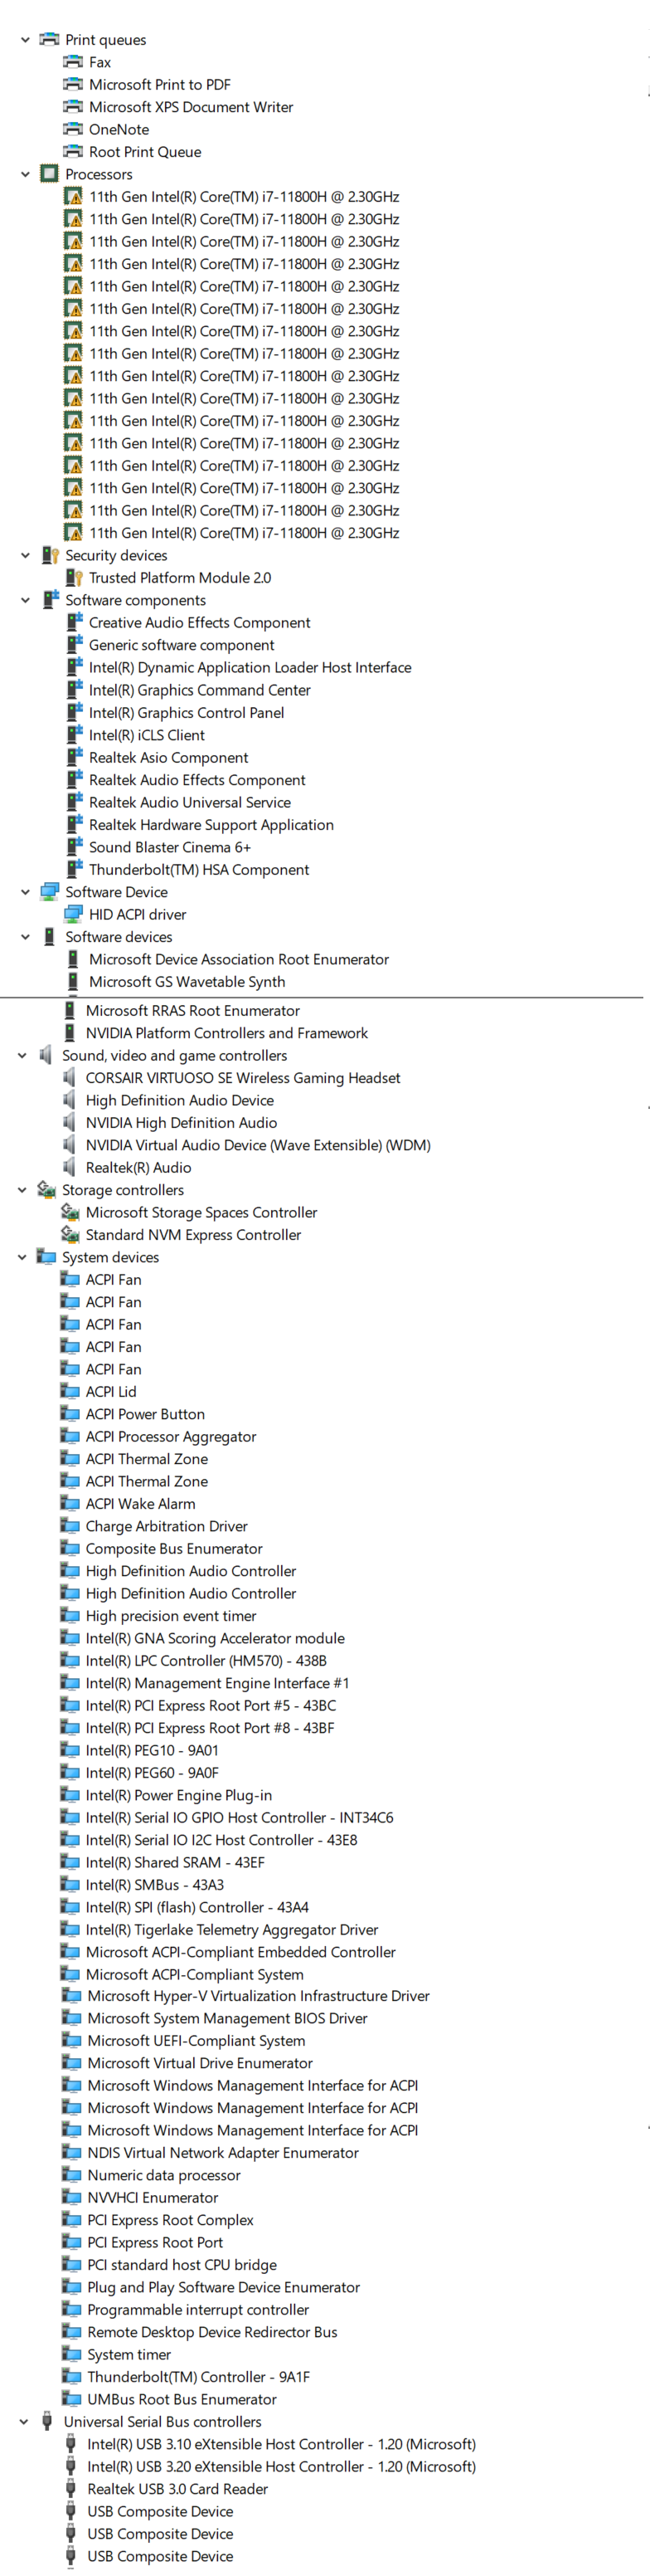Select Root Print Queue
650x2576 pixels.
145,152
